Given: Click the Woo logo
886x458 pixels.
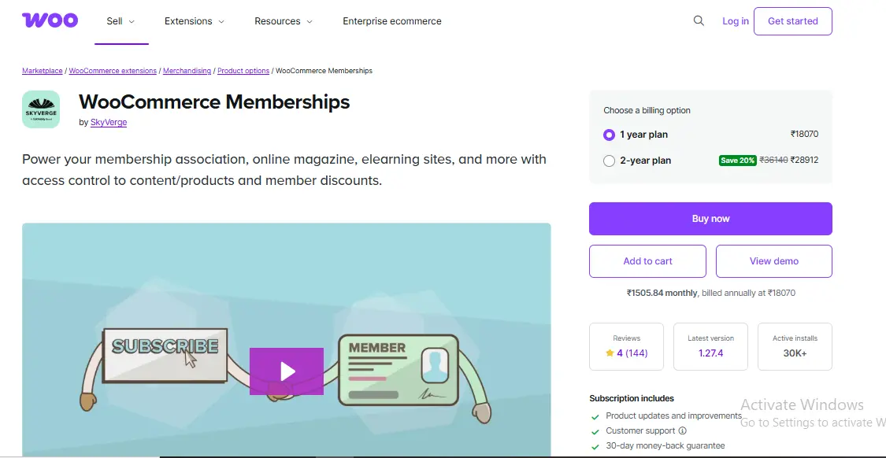Looking at the screenshot, I should point(50,20).
